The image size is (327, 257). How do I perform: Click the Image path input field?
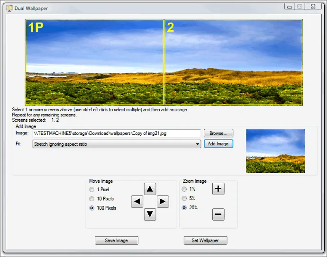(117, 133)
